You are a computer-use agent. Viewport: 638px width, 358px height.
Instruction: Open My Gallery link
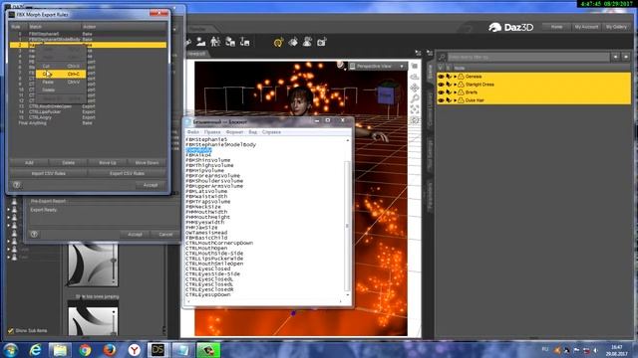(x=616, y=27)
